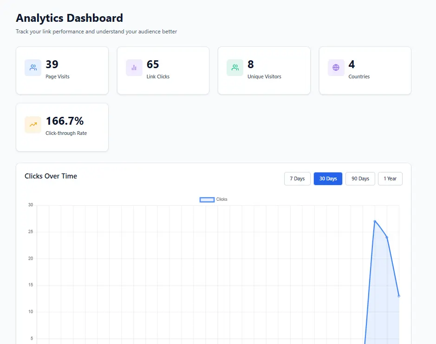Click the Clicks legend label text
Viewport: 436px width, 344px height.
click(x=221, y=199)
